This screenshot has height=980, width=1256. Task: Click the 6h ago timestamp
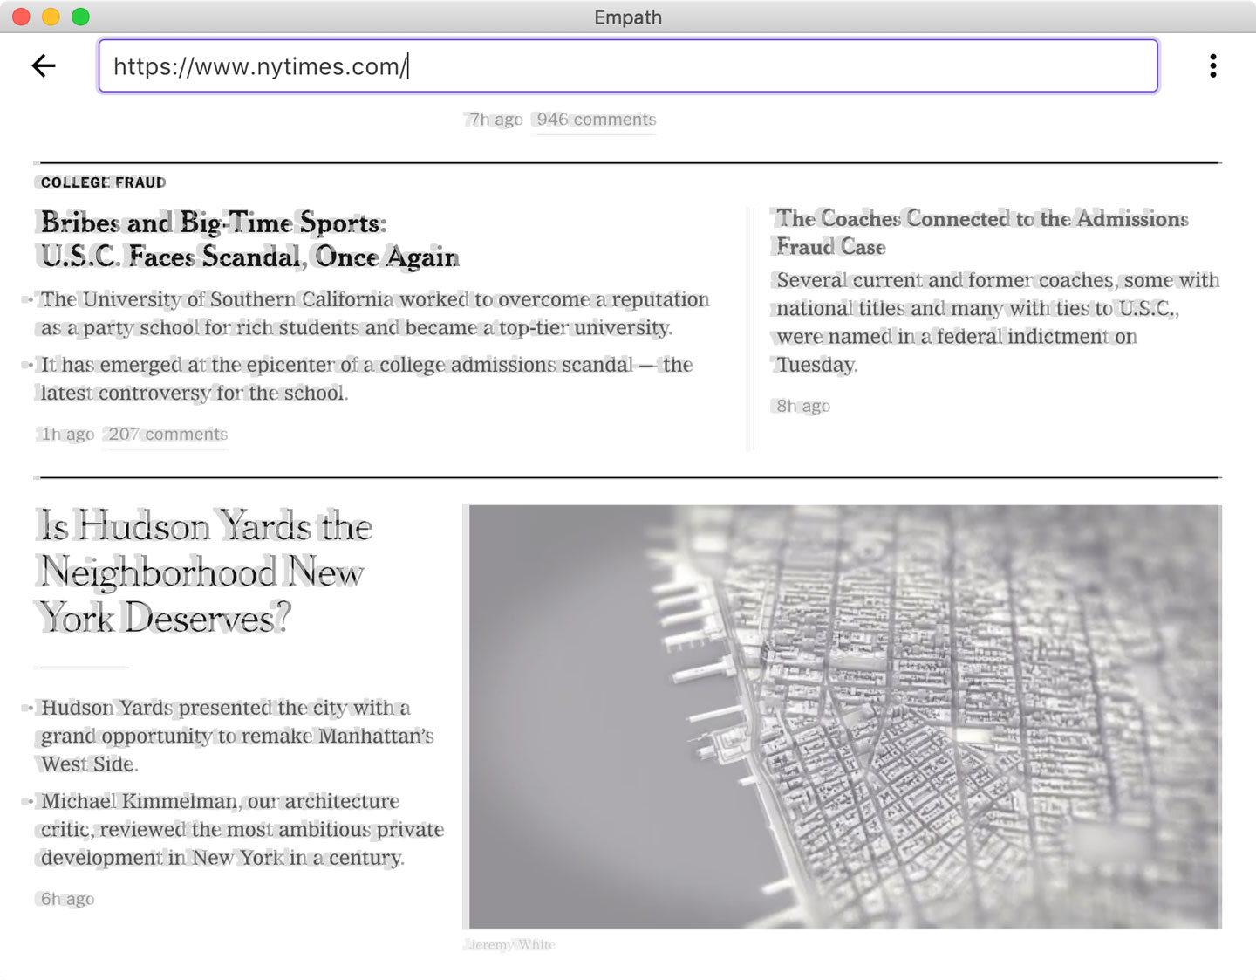[67, 899]
